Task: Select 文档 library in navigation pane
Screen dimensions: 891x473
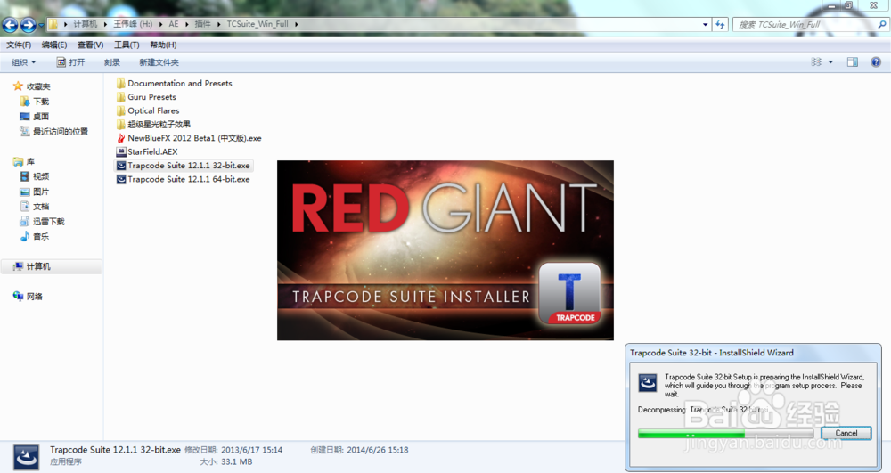Action: [41, 207]
